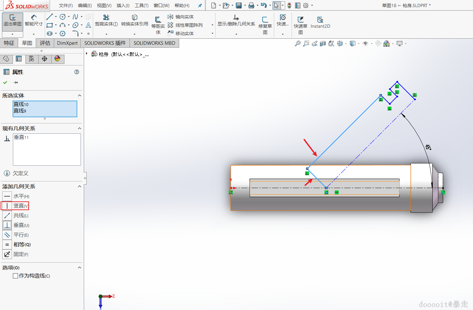Viewport: 473px width, 310px height.
Task: Open the DisplayManager color-ball tab
Action: (57, 59)
